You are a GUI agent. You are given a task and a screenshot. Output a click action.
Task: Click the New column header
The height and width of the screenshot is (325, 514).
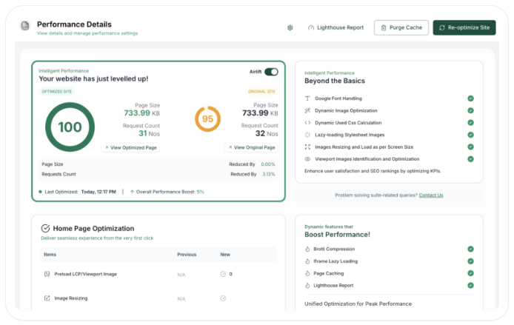225,255
